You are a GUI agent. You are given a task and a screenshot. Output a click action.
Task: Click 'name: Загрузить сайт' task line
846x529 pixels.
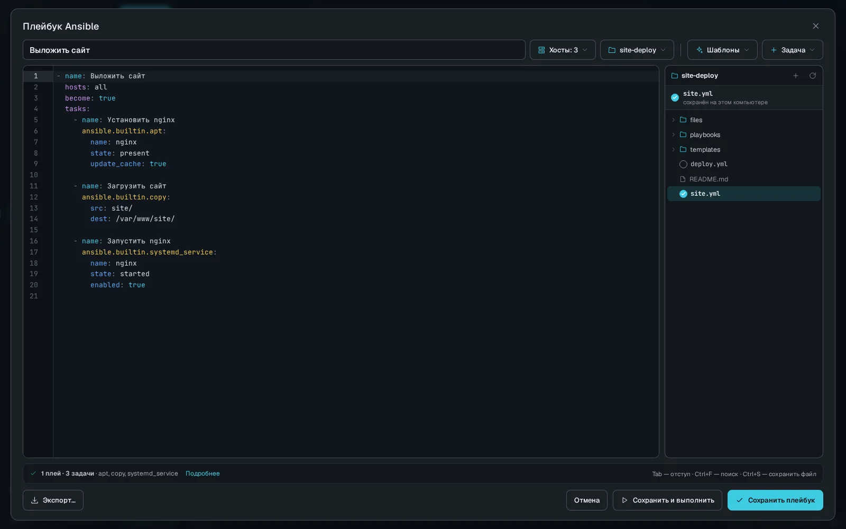point(124,186)
